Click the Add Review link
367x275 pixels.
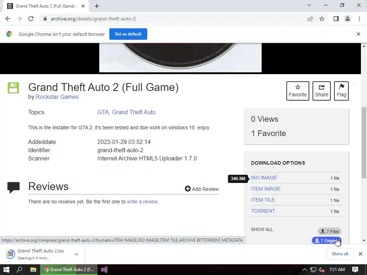click(202, 189)
